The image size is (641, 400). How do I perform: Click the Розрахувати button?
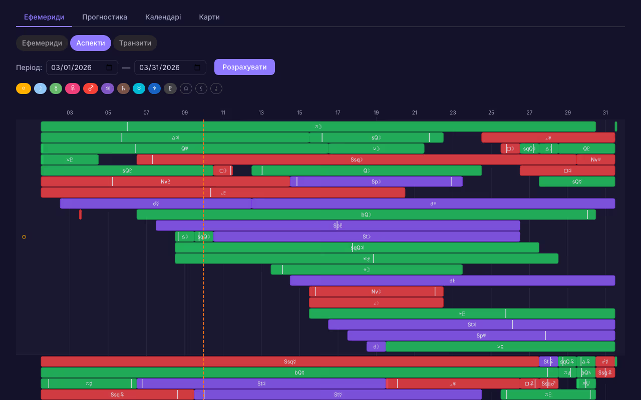click(x=244, y=67)
